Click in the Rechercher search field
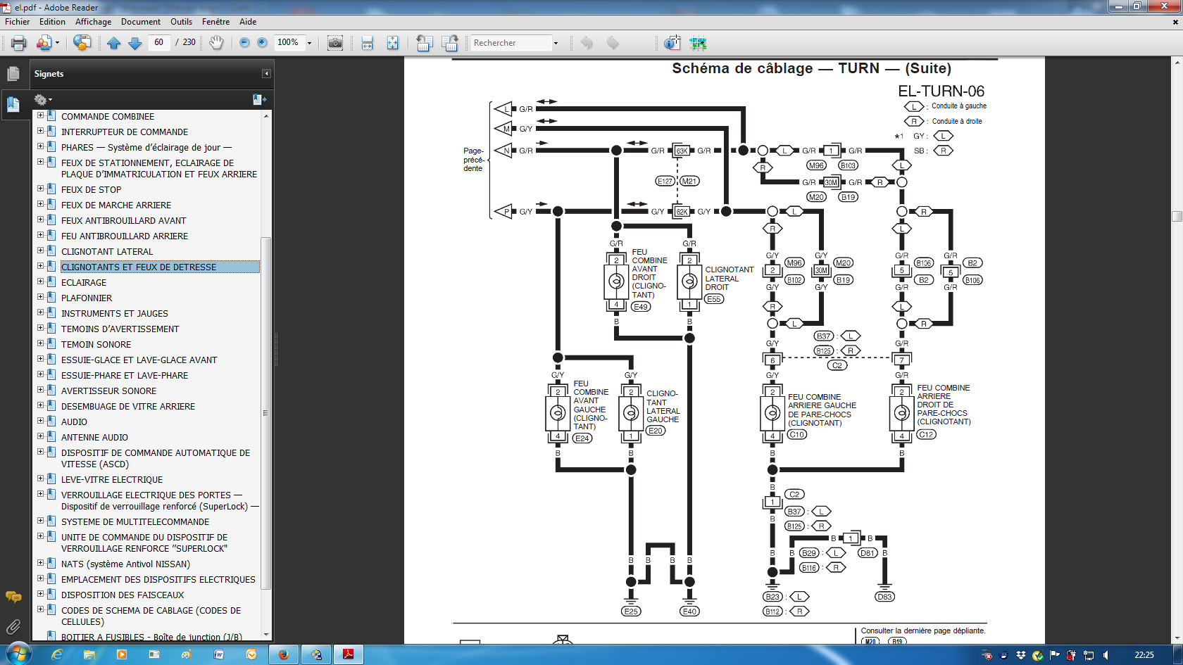 [511, 43]
